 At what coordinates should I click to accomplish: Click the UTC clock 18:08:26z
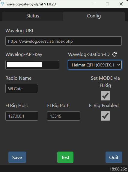tap(118, 169)
